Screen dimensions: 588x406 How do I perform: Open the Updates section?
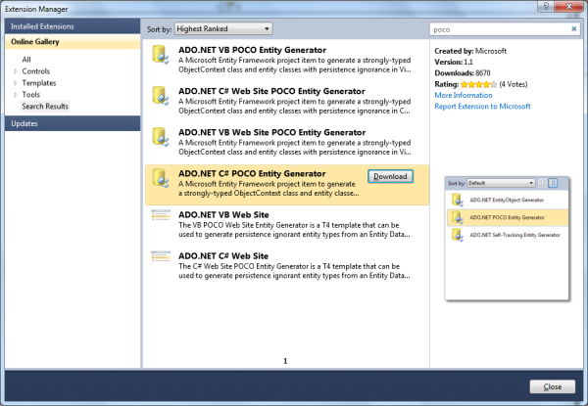(73, 123)
